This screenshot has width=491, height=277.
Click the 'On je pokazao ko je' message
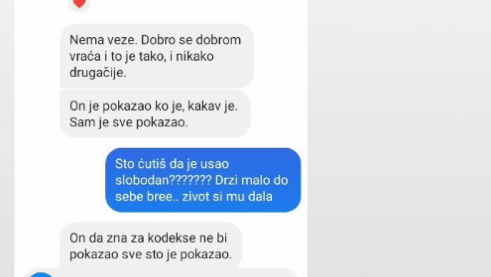(x=155, y=114)
